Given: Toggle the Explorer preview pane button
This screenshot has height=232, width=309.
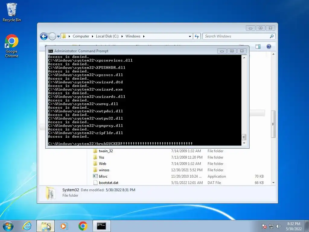Looking at the screenshot, I should click(x=258, y=47).
